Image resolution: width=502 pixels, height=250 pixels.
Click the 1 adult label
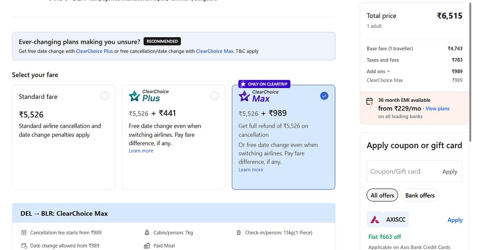374,26
